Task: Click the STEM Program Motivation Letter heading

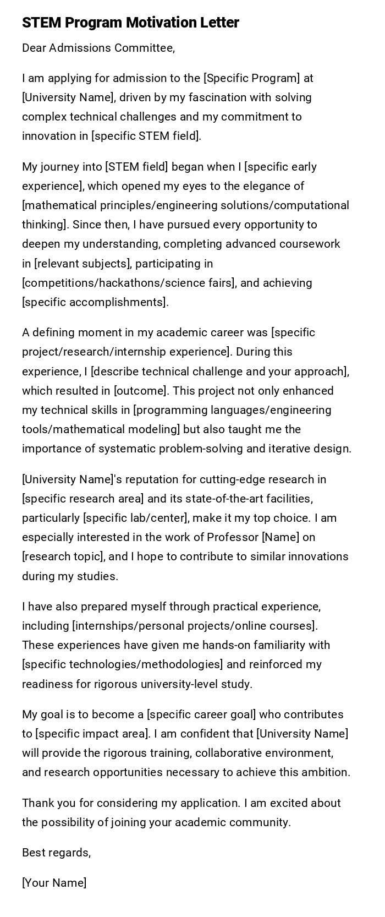Action: tap(130, 23)
